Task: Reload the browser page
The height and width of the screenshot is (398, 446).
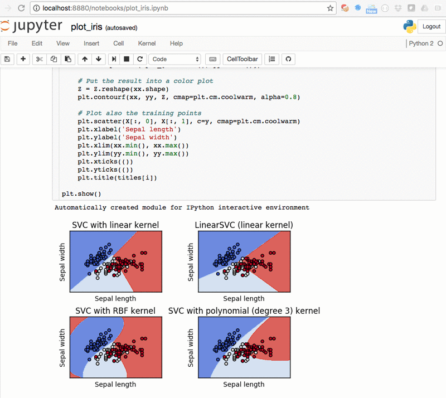Action: [x=21, y=8]
